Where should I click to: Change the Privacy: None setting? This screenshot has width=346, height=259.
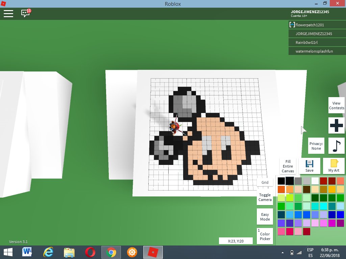tap(316, 146)
